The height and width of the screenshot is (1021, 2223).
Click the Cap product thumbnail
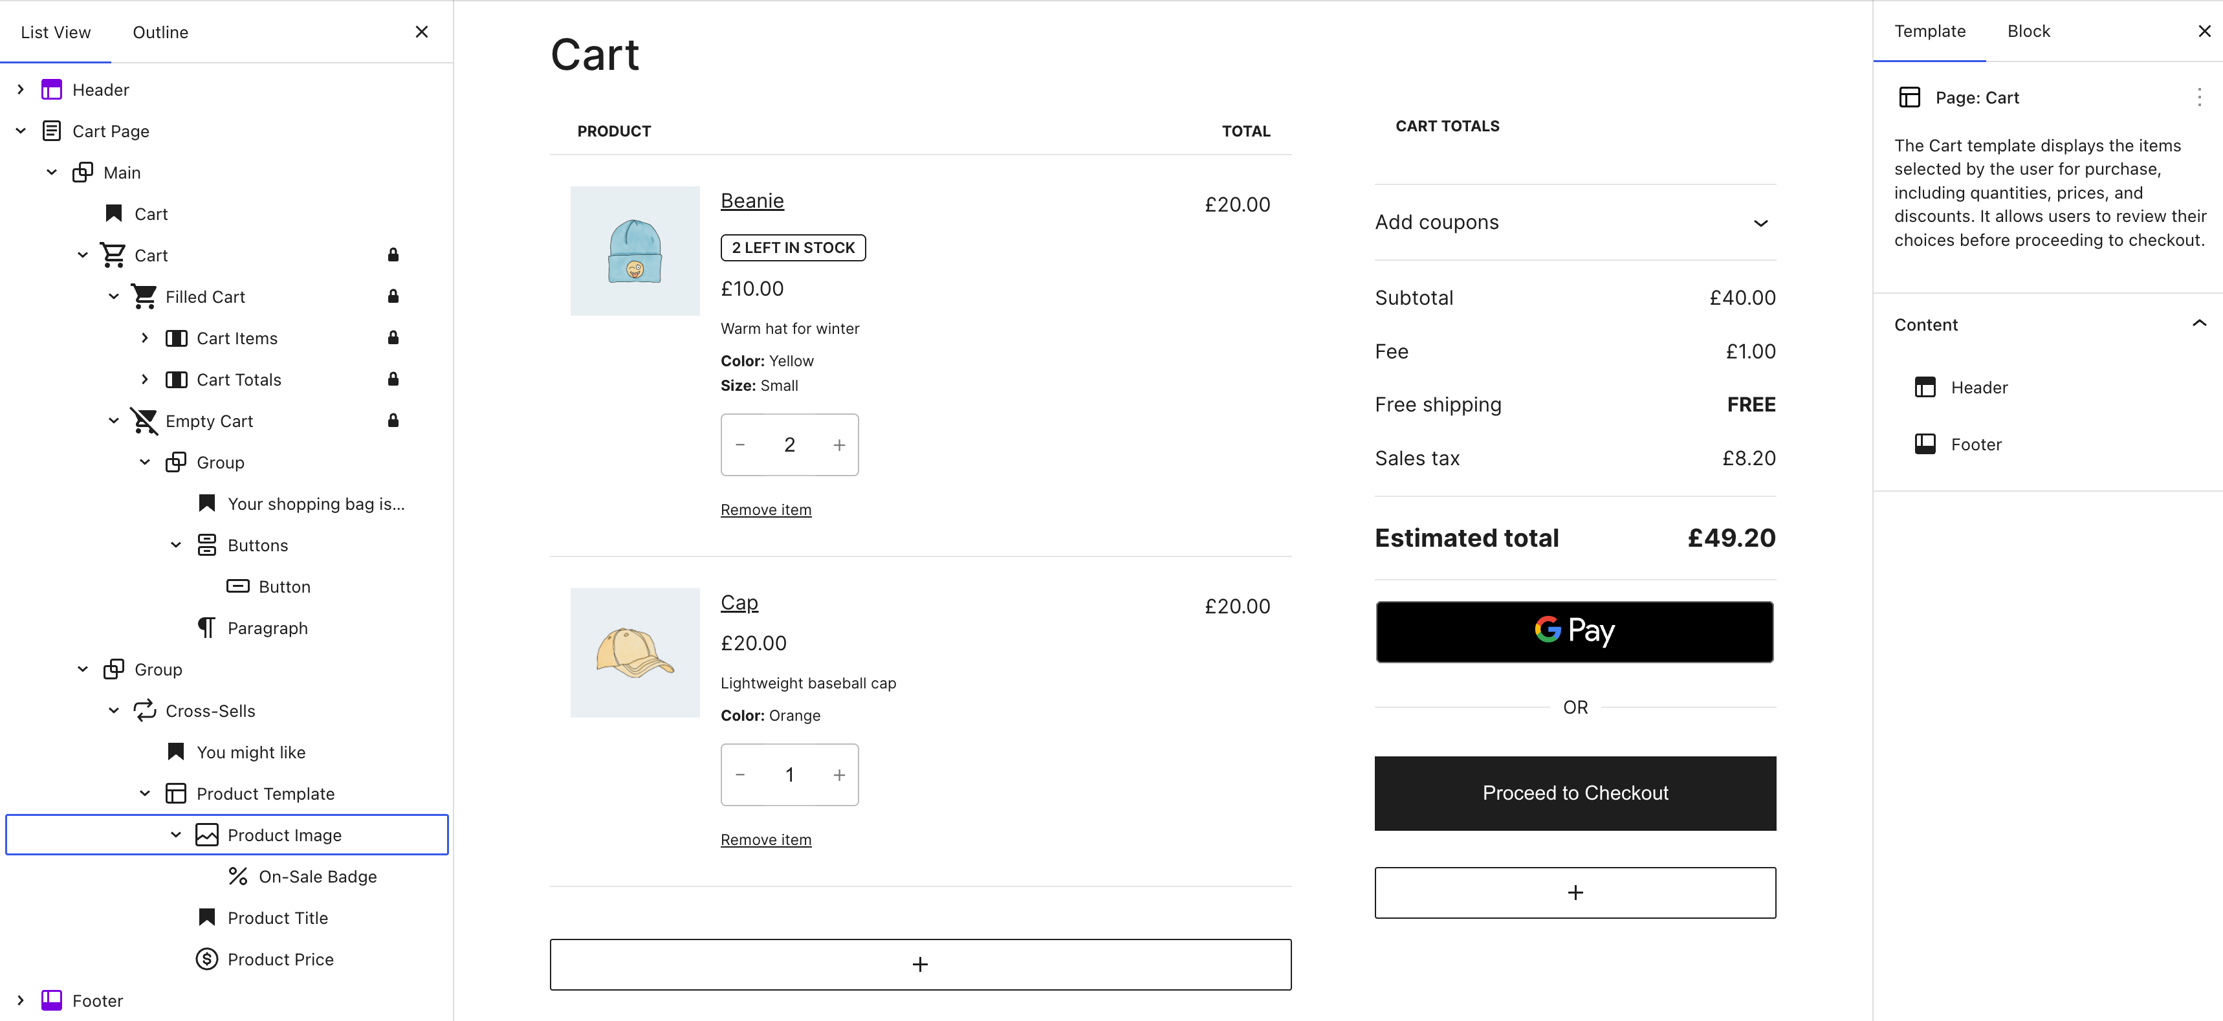(x=635, y=653)
